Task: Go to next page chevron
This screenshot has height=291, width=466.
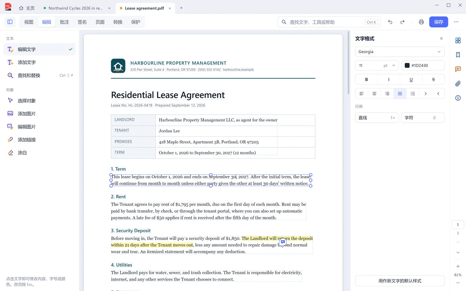Action: point(458,252)
